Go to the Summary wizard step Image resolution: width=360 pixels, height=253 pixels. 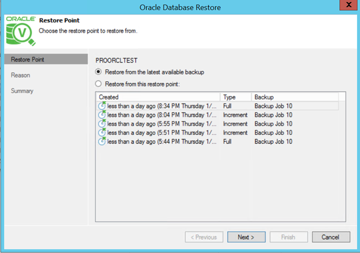(x=22, y=91)
